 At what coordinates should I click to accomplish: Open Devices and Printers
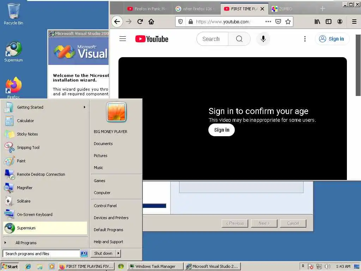click(111, 218)
